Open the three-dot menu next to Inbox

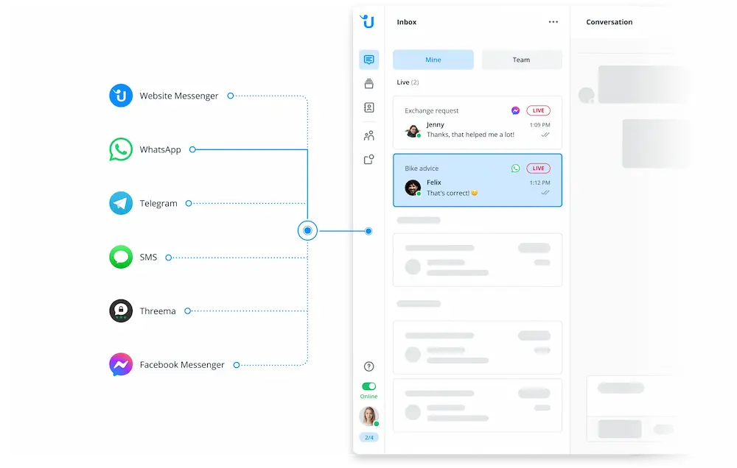pyautogui.click(x=553, y=22)
